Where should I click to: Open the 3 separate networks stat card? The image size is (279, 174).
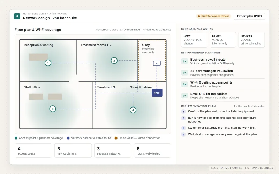(113, 151)
